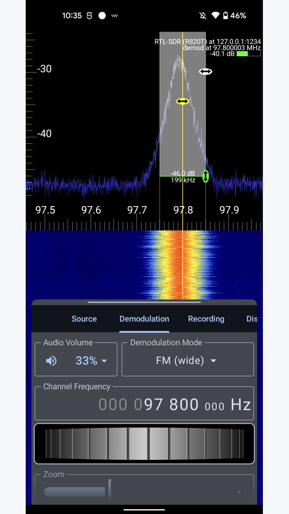The height and width of the screenshot is (514, 289).
Task: Tap the muted notifications bell icon
Action: click(203, 16)
